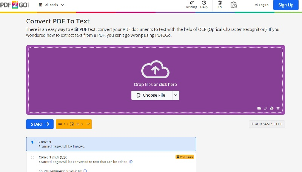Import file from Google Drive icon
Image resolution: width=302 pixels, height=172 pixels.
point(271,108)
